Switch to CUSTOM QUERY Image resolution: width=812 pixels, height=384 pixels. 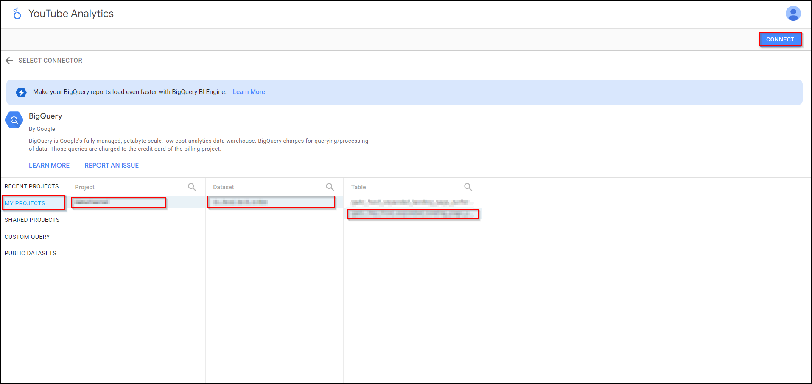tap(27, 237)
